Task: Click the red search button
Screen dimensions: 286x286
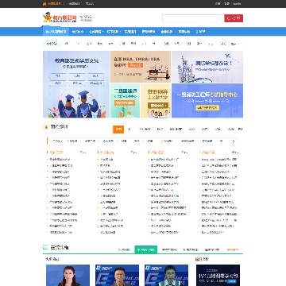Action: [234, 18]
